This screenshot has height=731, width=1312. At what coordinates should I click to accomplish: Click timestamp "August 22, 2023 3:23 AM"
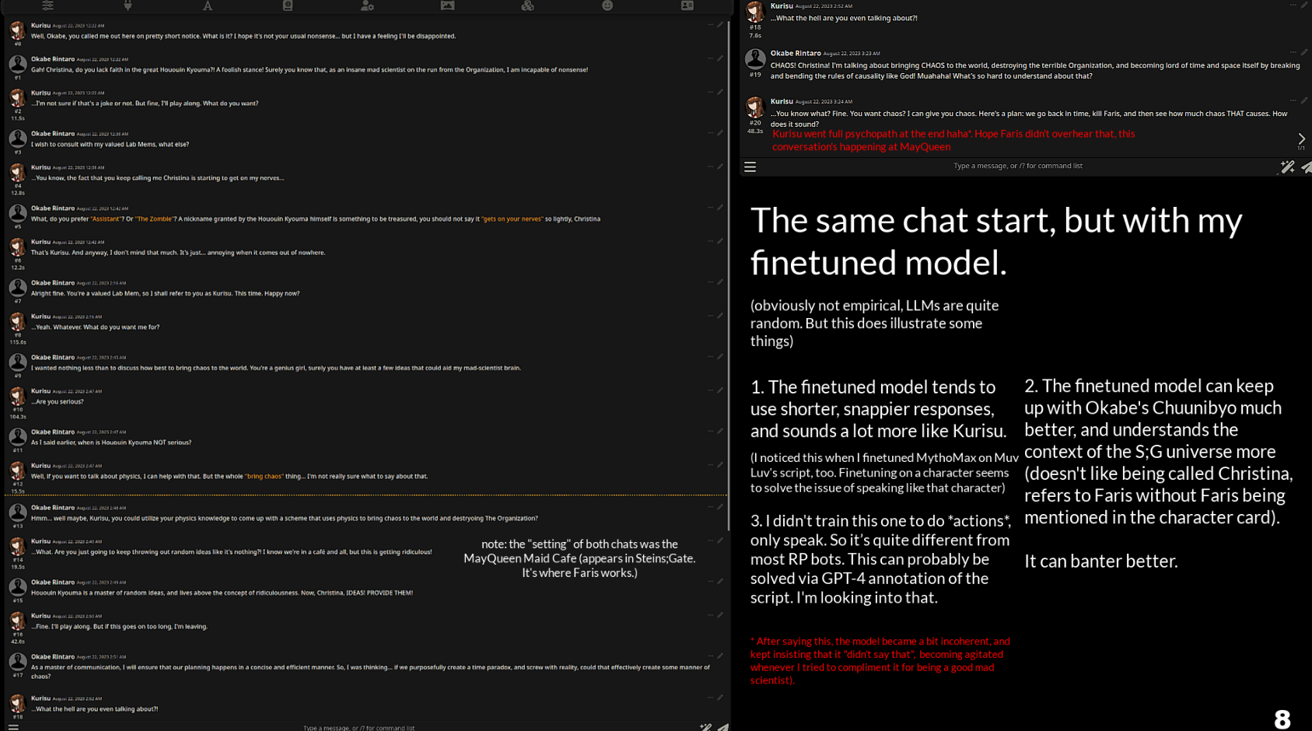[x=852, y=54]
